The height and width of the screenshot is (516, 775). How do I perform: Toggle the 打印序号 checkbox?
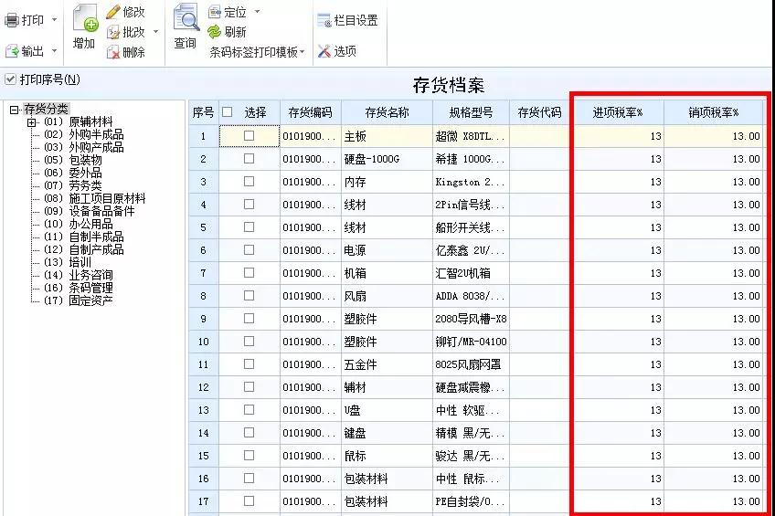11,79
